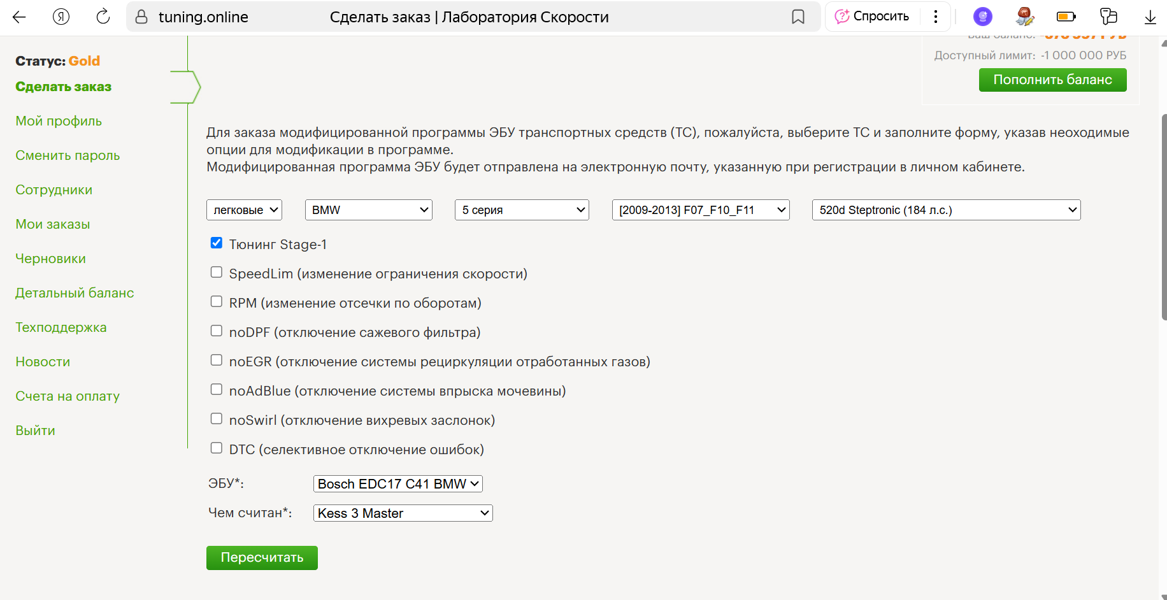The image size is (1167, 600).
Task: Click the tuning.online address bar
Action: pos(203,17)
